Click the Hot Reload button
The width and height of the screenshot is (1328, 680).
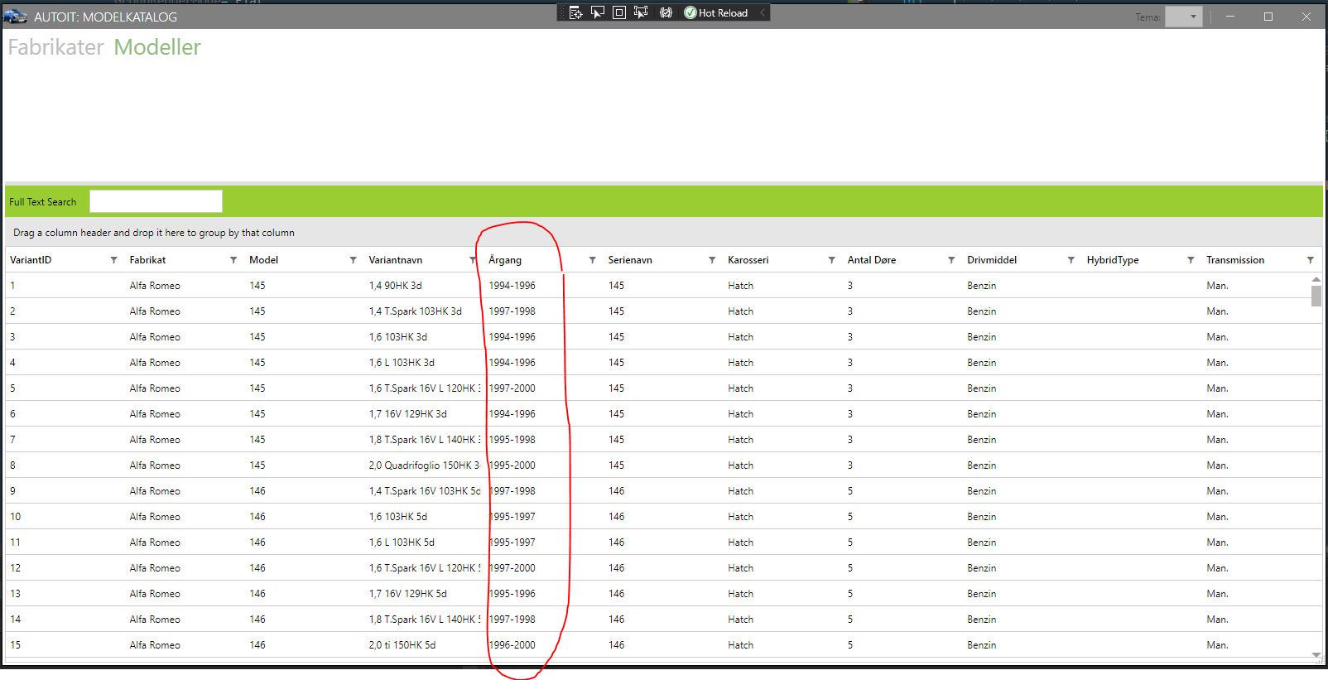715,12
